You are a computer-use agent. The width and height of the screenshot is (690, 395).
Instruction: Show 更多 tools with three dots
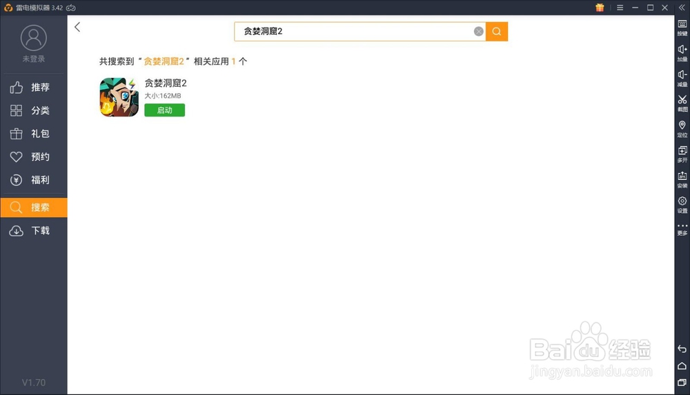click(682, 229)
